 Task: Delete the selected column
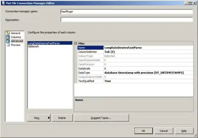click(x=62, y=118)
